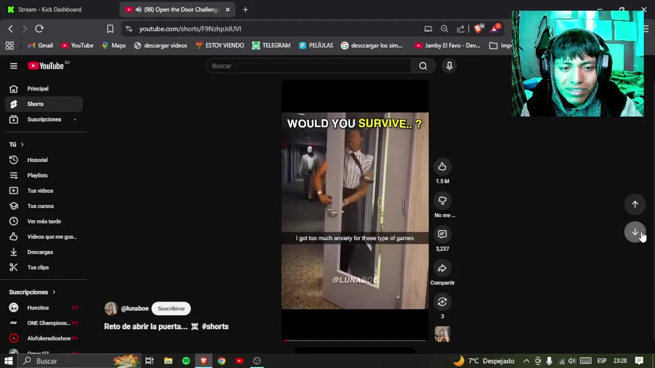Screen dimensions: 655x368
Task: Open the zoom magnifier in address bar
Action: (x=444, y=29)
